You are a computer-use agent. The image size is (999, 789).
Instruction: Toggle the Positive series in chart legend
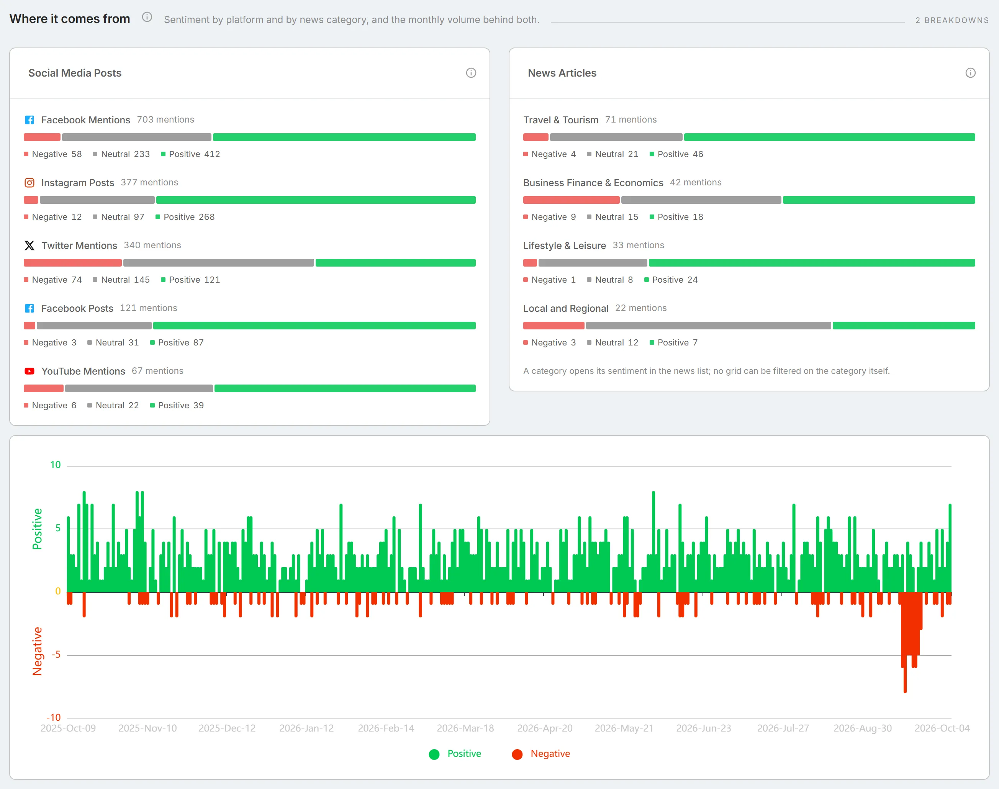(x=455, y=754)
